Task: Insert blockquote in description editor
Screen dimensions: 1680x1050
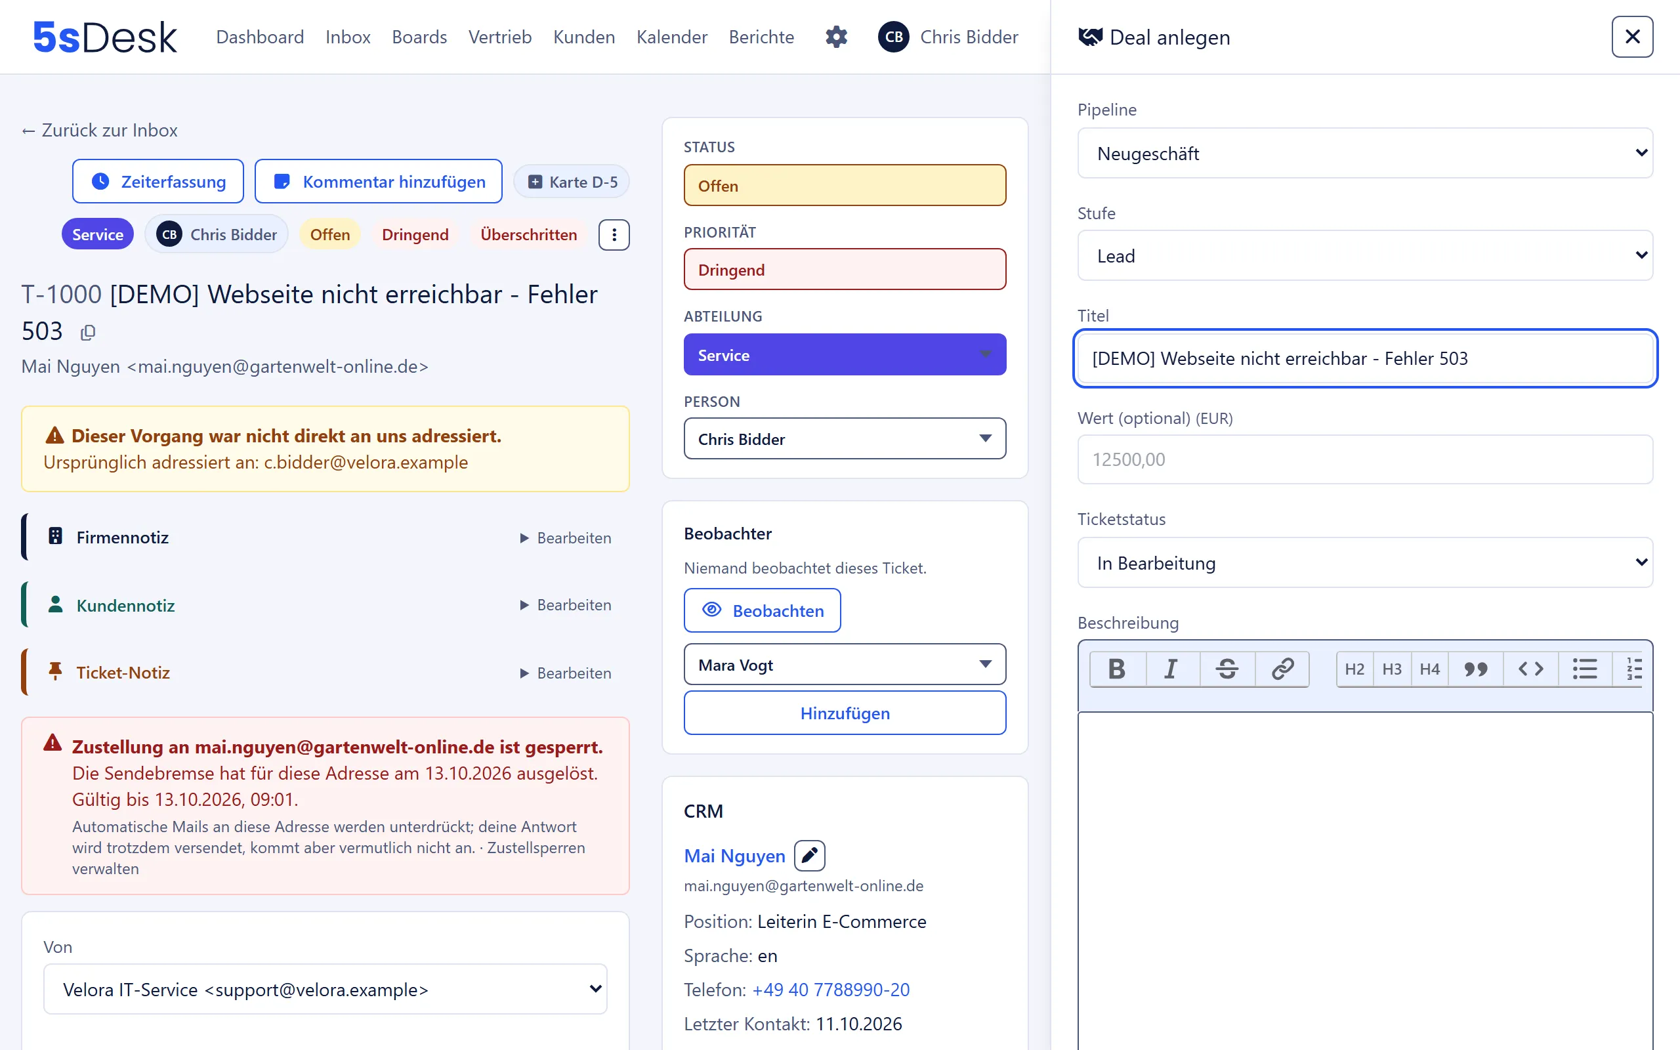Action: click(1475, 669)
